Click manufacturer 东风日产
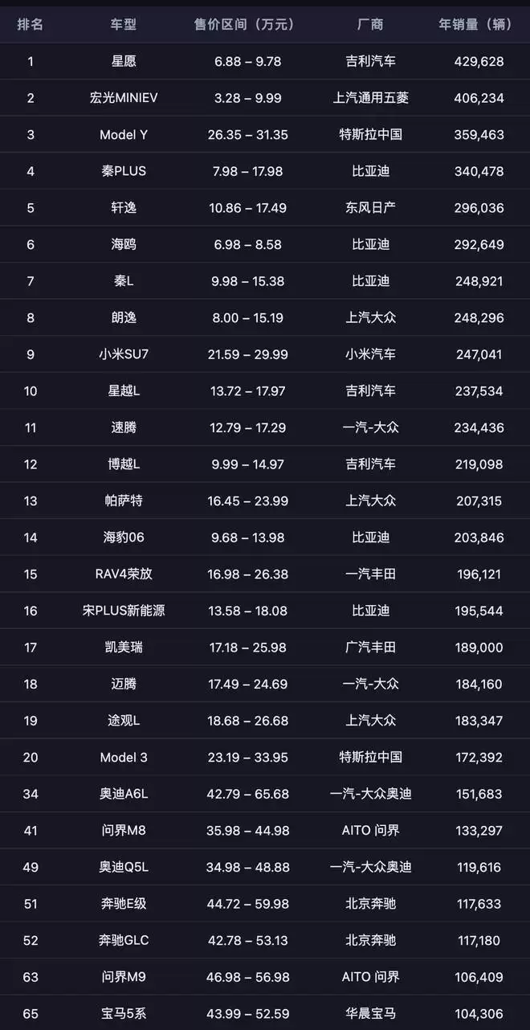Screen dimensions: 530x1030 click(x=370, y=207)
